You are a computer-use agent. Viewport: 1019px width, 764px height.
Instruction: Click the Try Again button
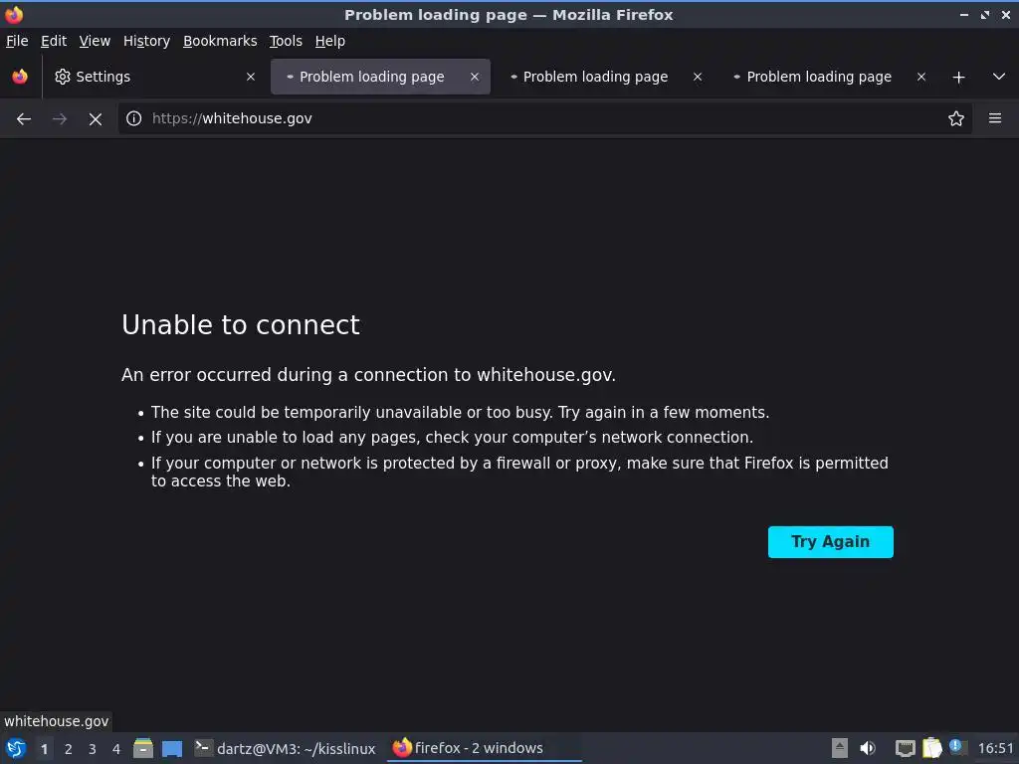pos(831,542)
